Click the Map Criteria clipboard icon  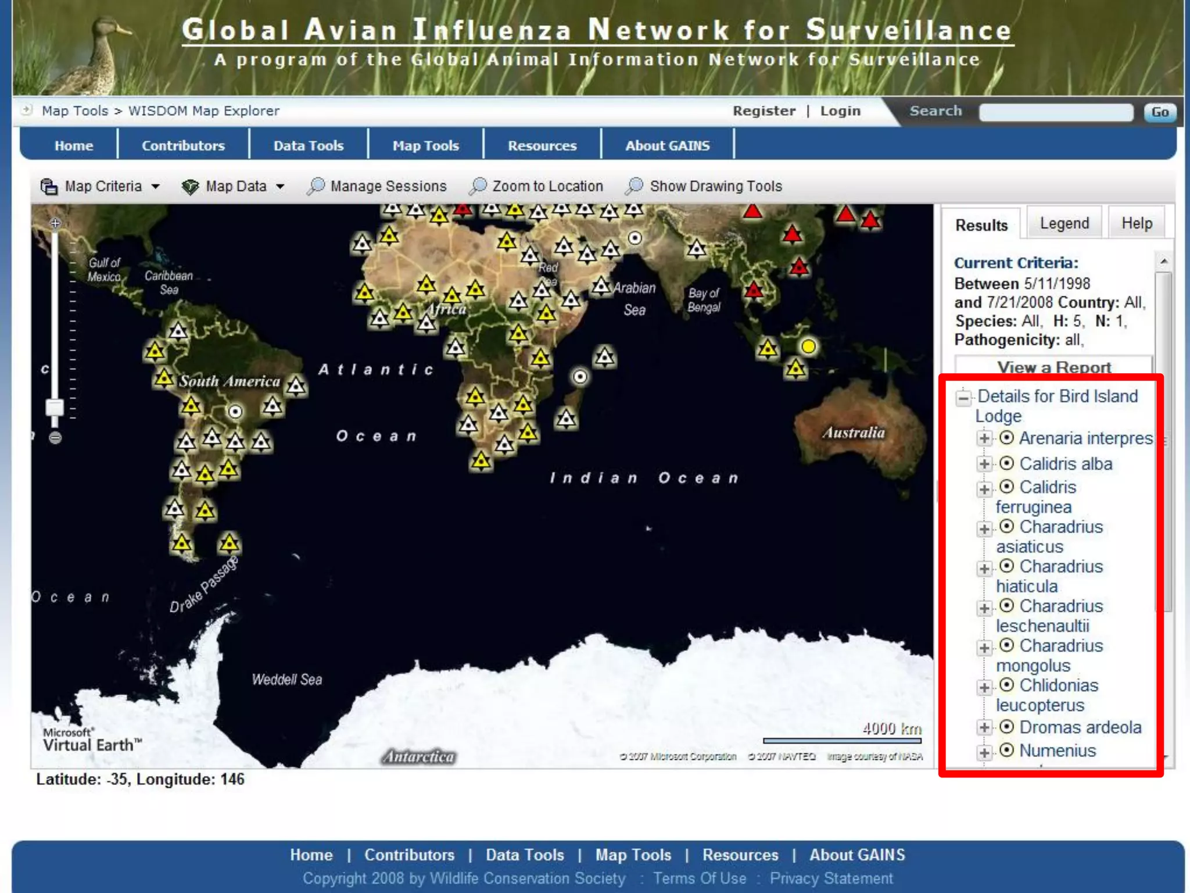[x=49, y=187]
